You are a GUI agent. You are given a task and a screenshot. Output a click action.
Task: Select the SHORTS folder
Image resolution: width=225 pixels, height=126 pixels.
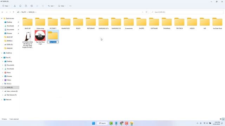click(x=141, y=23)
